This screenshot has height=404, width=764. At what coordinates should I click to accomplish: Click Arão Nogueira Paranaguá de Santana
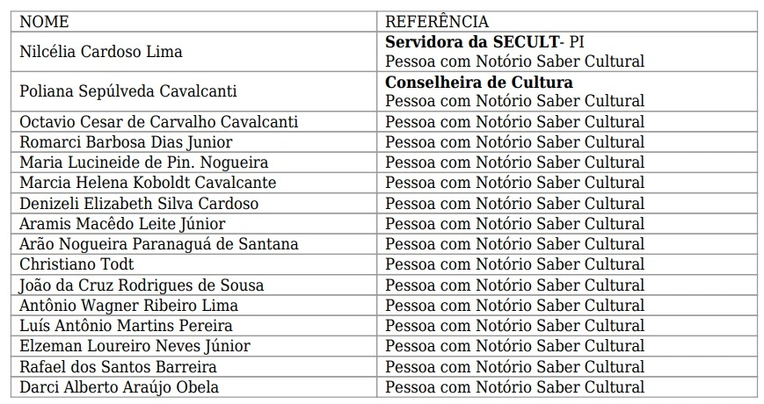pos(158,244)
